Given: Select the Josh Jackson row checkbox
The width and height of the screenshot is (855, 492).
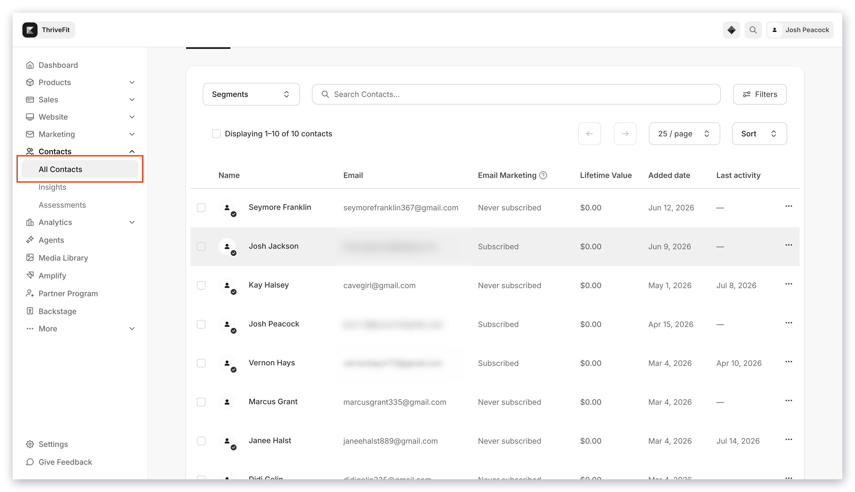Looking at the screenshot, I should pos(201,246).
